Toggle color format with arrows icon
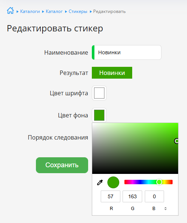Image resolution: width=187 pixels, height=223 pixels. point(166,209)
